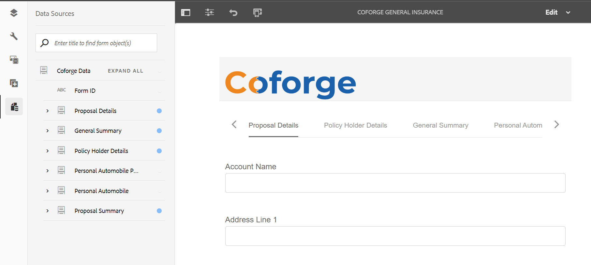Viewport: 591px width, 265px height.
Task: Expand the Proposal Details tree node
Action: pos(48,111)
